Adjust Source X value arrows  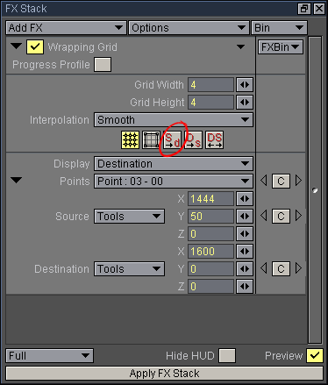[245, 199]
